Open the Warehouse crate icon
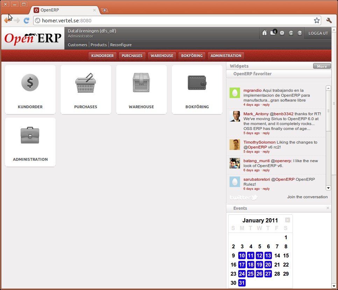The image size is (338, 290). (x=141, y=83)
